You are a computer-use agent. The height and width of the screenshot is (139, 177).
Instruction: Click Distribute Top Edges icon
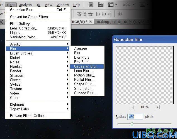[x=79, y=14]
